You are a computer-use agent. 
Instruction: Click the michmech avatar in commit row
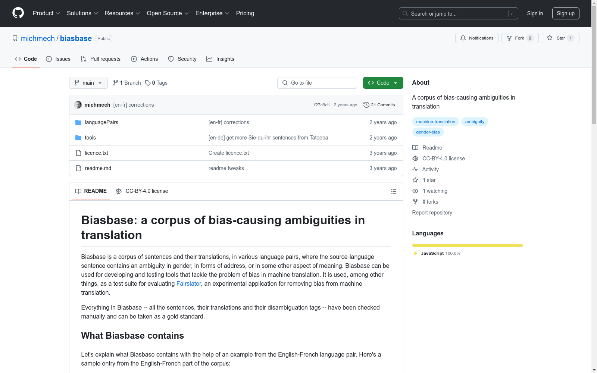point(78,105)
